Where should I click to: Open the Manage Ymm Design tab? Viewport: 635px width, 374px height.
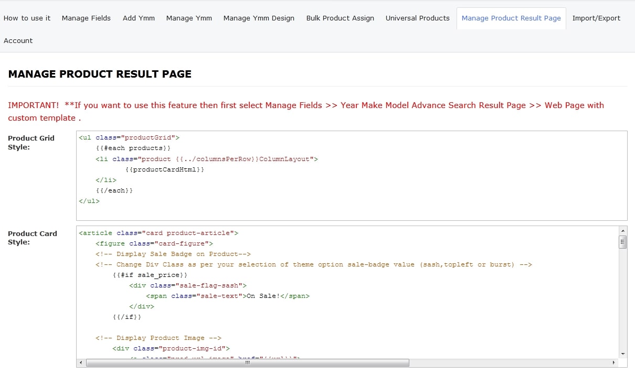click(259, 18)
